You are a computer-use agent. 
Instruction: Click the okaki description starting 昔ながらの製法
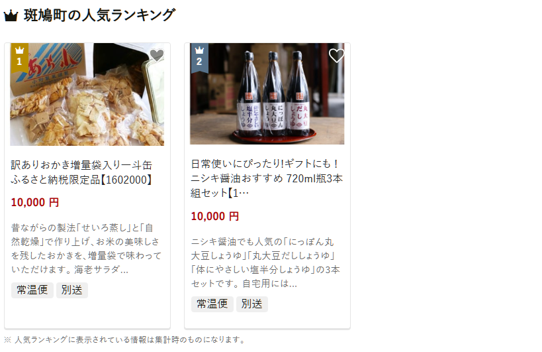point(87,249)
